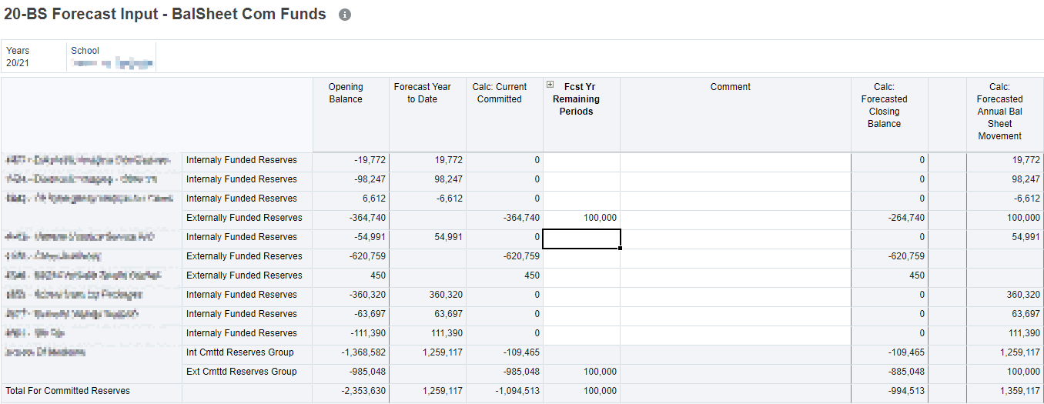The width and height of the screenshot is (1044, 404).
Task: Open the Years 20/21 selector
Action: pos(18,57)
